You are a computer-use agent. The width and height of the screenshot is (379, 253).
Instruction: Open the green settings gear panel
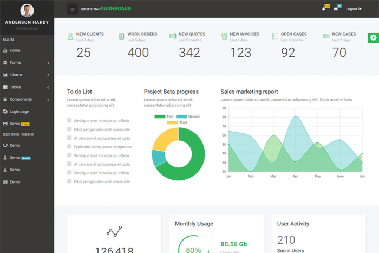tap(373, 38)
